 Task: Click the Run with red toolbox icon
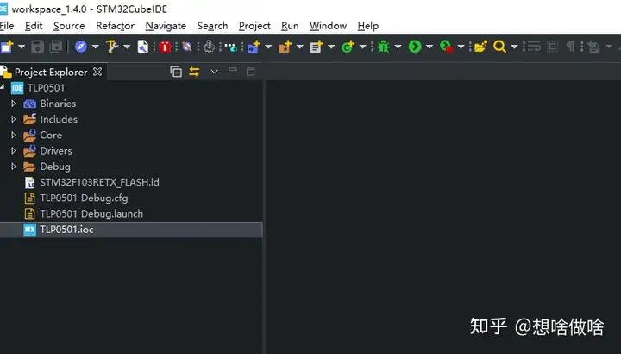447,47
